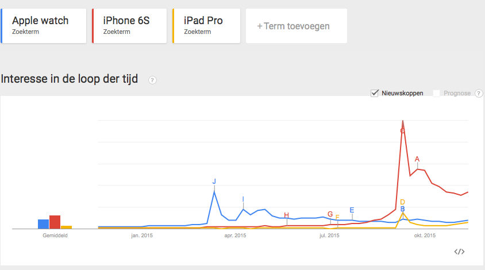Viewport: 485px width, 270px height.
Task: Click the Term toevoegen box
Action: click(x=296, y=26)
